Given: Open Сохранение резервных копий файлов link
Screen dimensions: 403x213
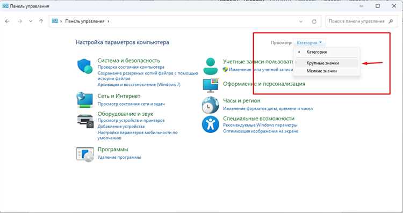Looking at the screenshot, I should coord(148,76).
